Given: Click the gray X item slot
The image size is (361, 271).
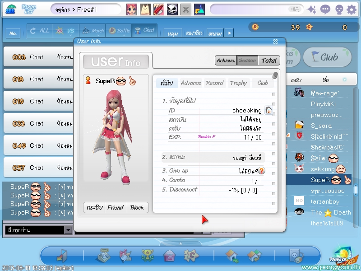Looking at the screenshot, I should pyautogui.click(x=186, y=9).
